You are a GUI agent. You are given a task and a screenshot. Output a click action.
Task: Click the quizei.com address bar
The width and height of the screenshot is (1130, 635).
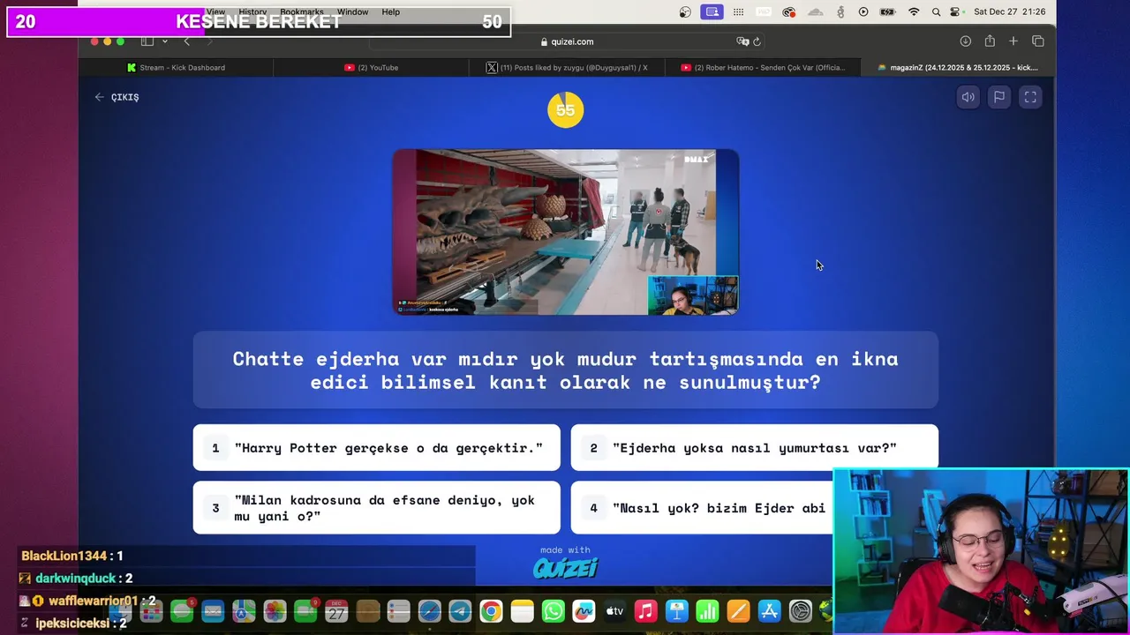[x=566, y=41]
